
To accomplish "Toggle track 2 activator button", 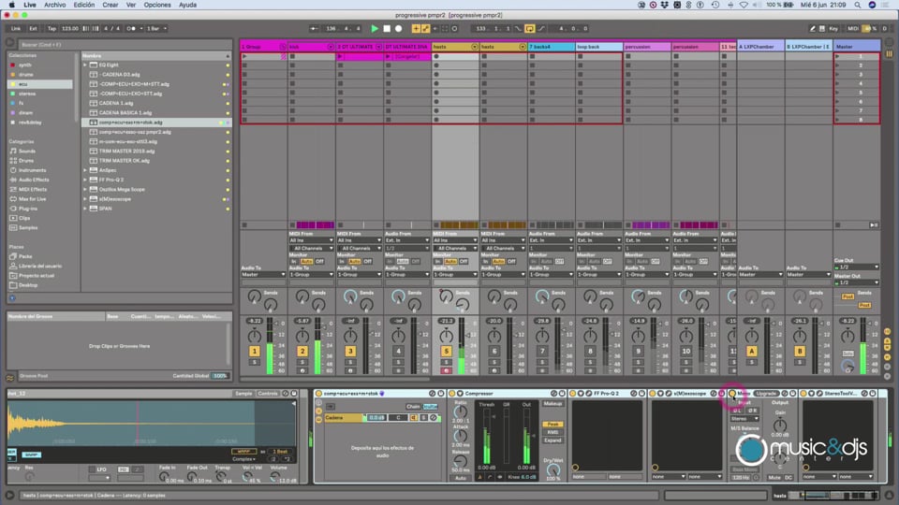I will 302,351.
